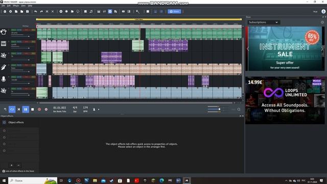The image size is (327, 184).
Task: Open the Edit menu
Action: pyautogui.click(x=9, y=6)
